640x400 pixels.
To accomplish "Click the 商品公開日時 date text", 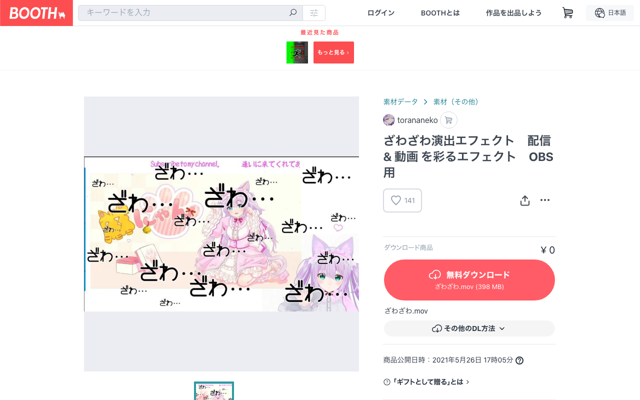I will click(x=448, y=360).
